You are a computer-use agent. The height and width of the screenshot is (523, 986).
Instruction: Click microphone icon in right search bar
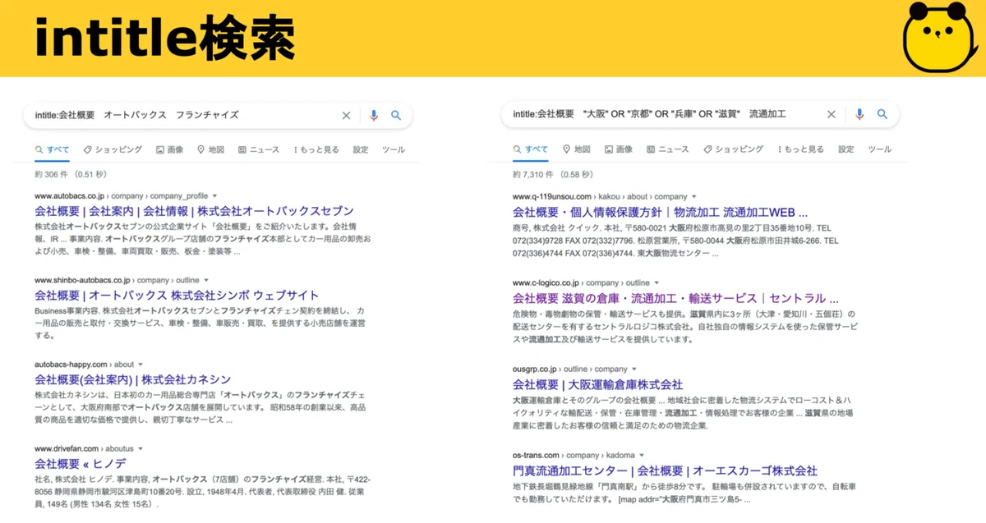[x=859, y=115]
